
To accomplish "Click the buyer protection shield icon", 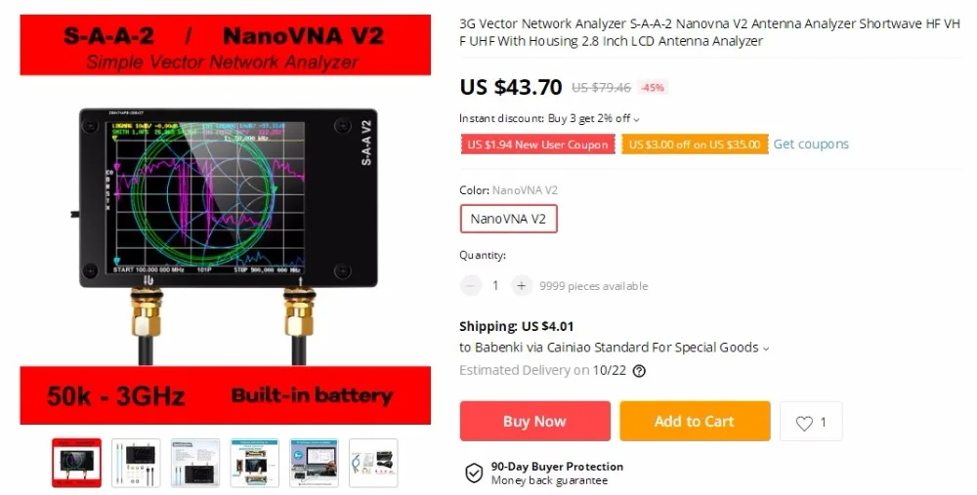I will (x=474, y=473).
